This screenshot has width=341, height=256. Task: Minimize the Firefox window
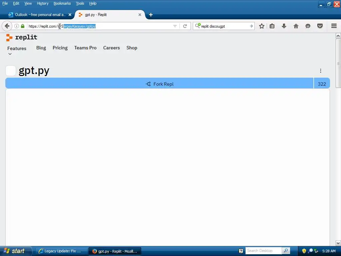tap(321, 4)
